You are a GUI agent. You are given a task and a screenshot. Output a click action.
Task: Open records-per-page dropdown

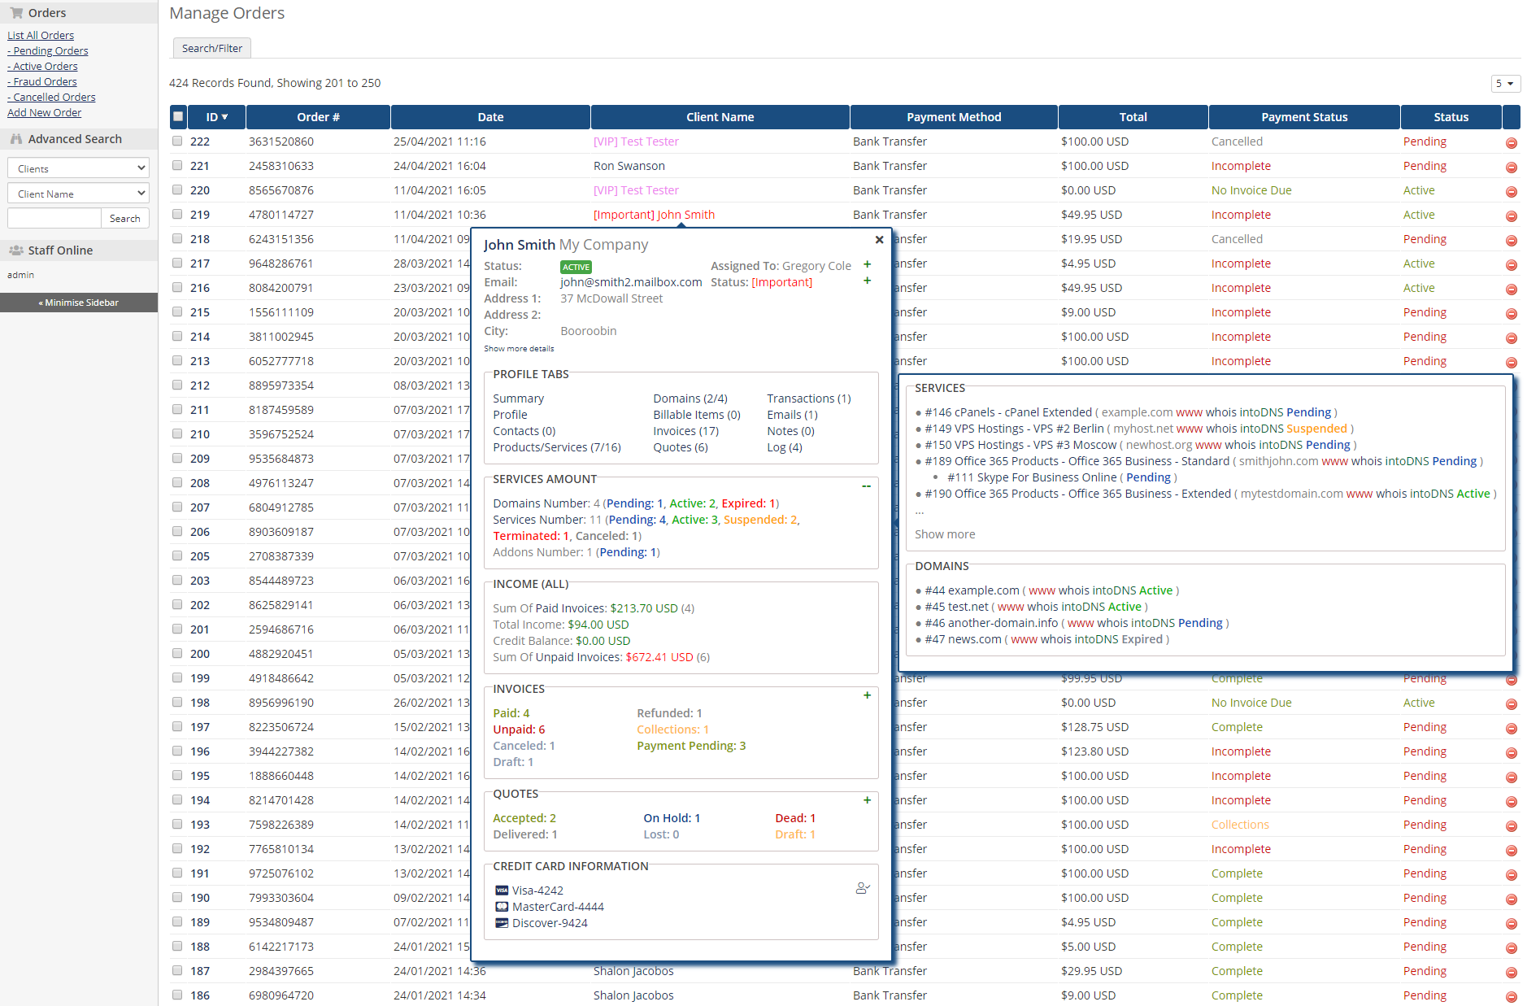(x=1505, y=83)
